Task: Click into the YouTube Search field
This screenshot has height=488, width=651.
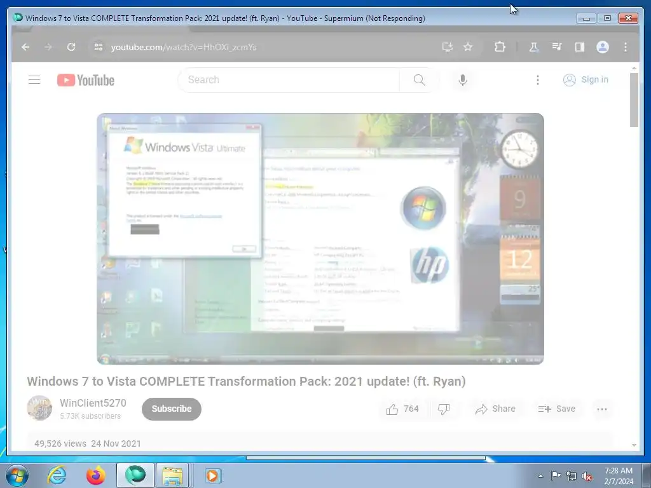Action: click(289, 79)
